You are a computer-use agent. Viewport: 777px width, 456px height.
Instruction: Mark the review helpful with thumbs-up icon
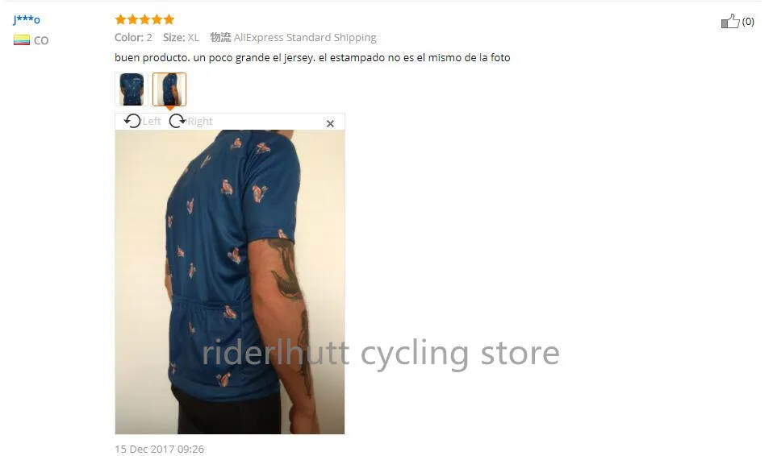pyautogui.click(x=730, y=21)
